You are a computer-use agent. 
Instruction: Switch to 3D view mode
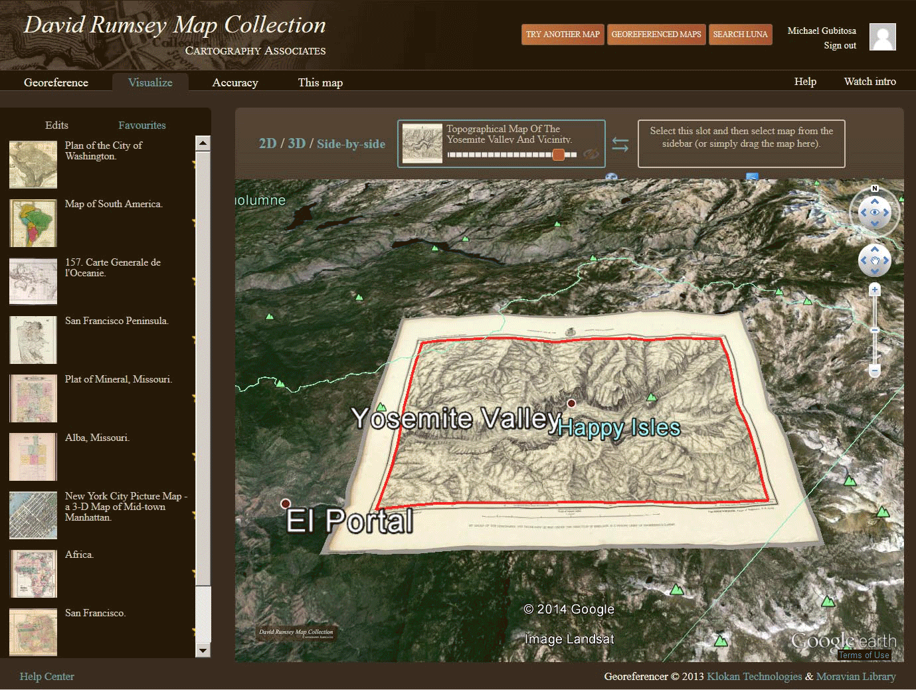(296, 143)
